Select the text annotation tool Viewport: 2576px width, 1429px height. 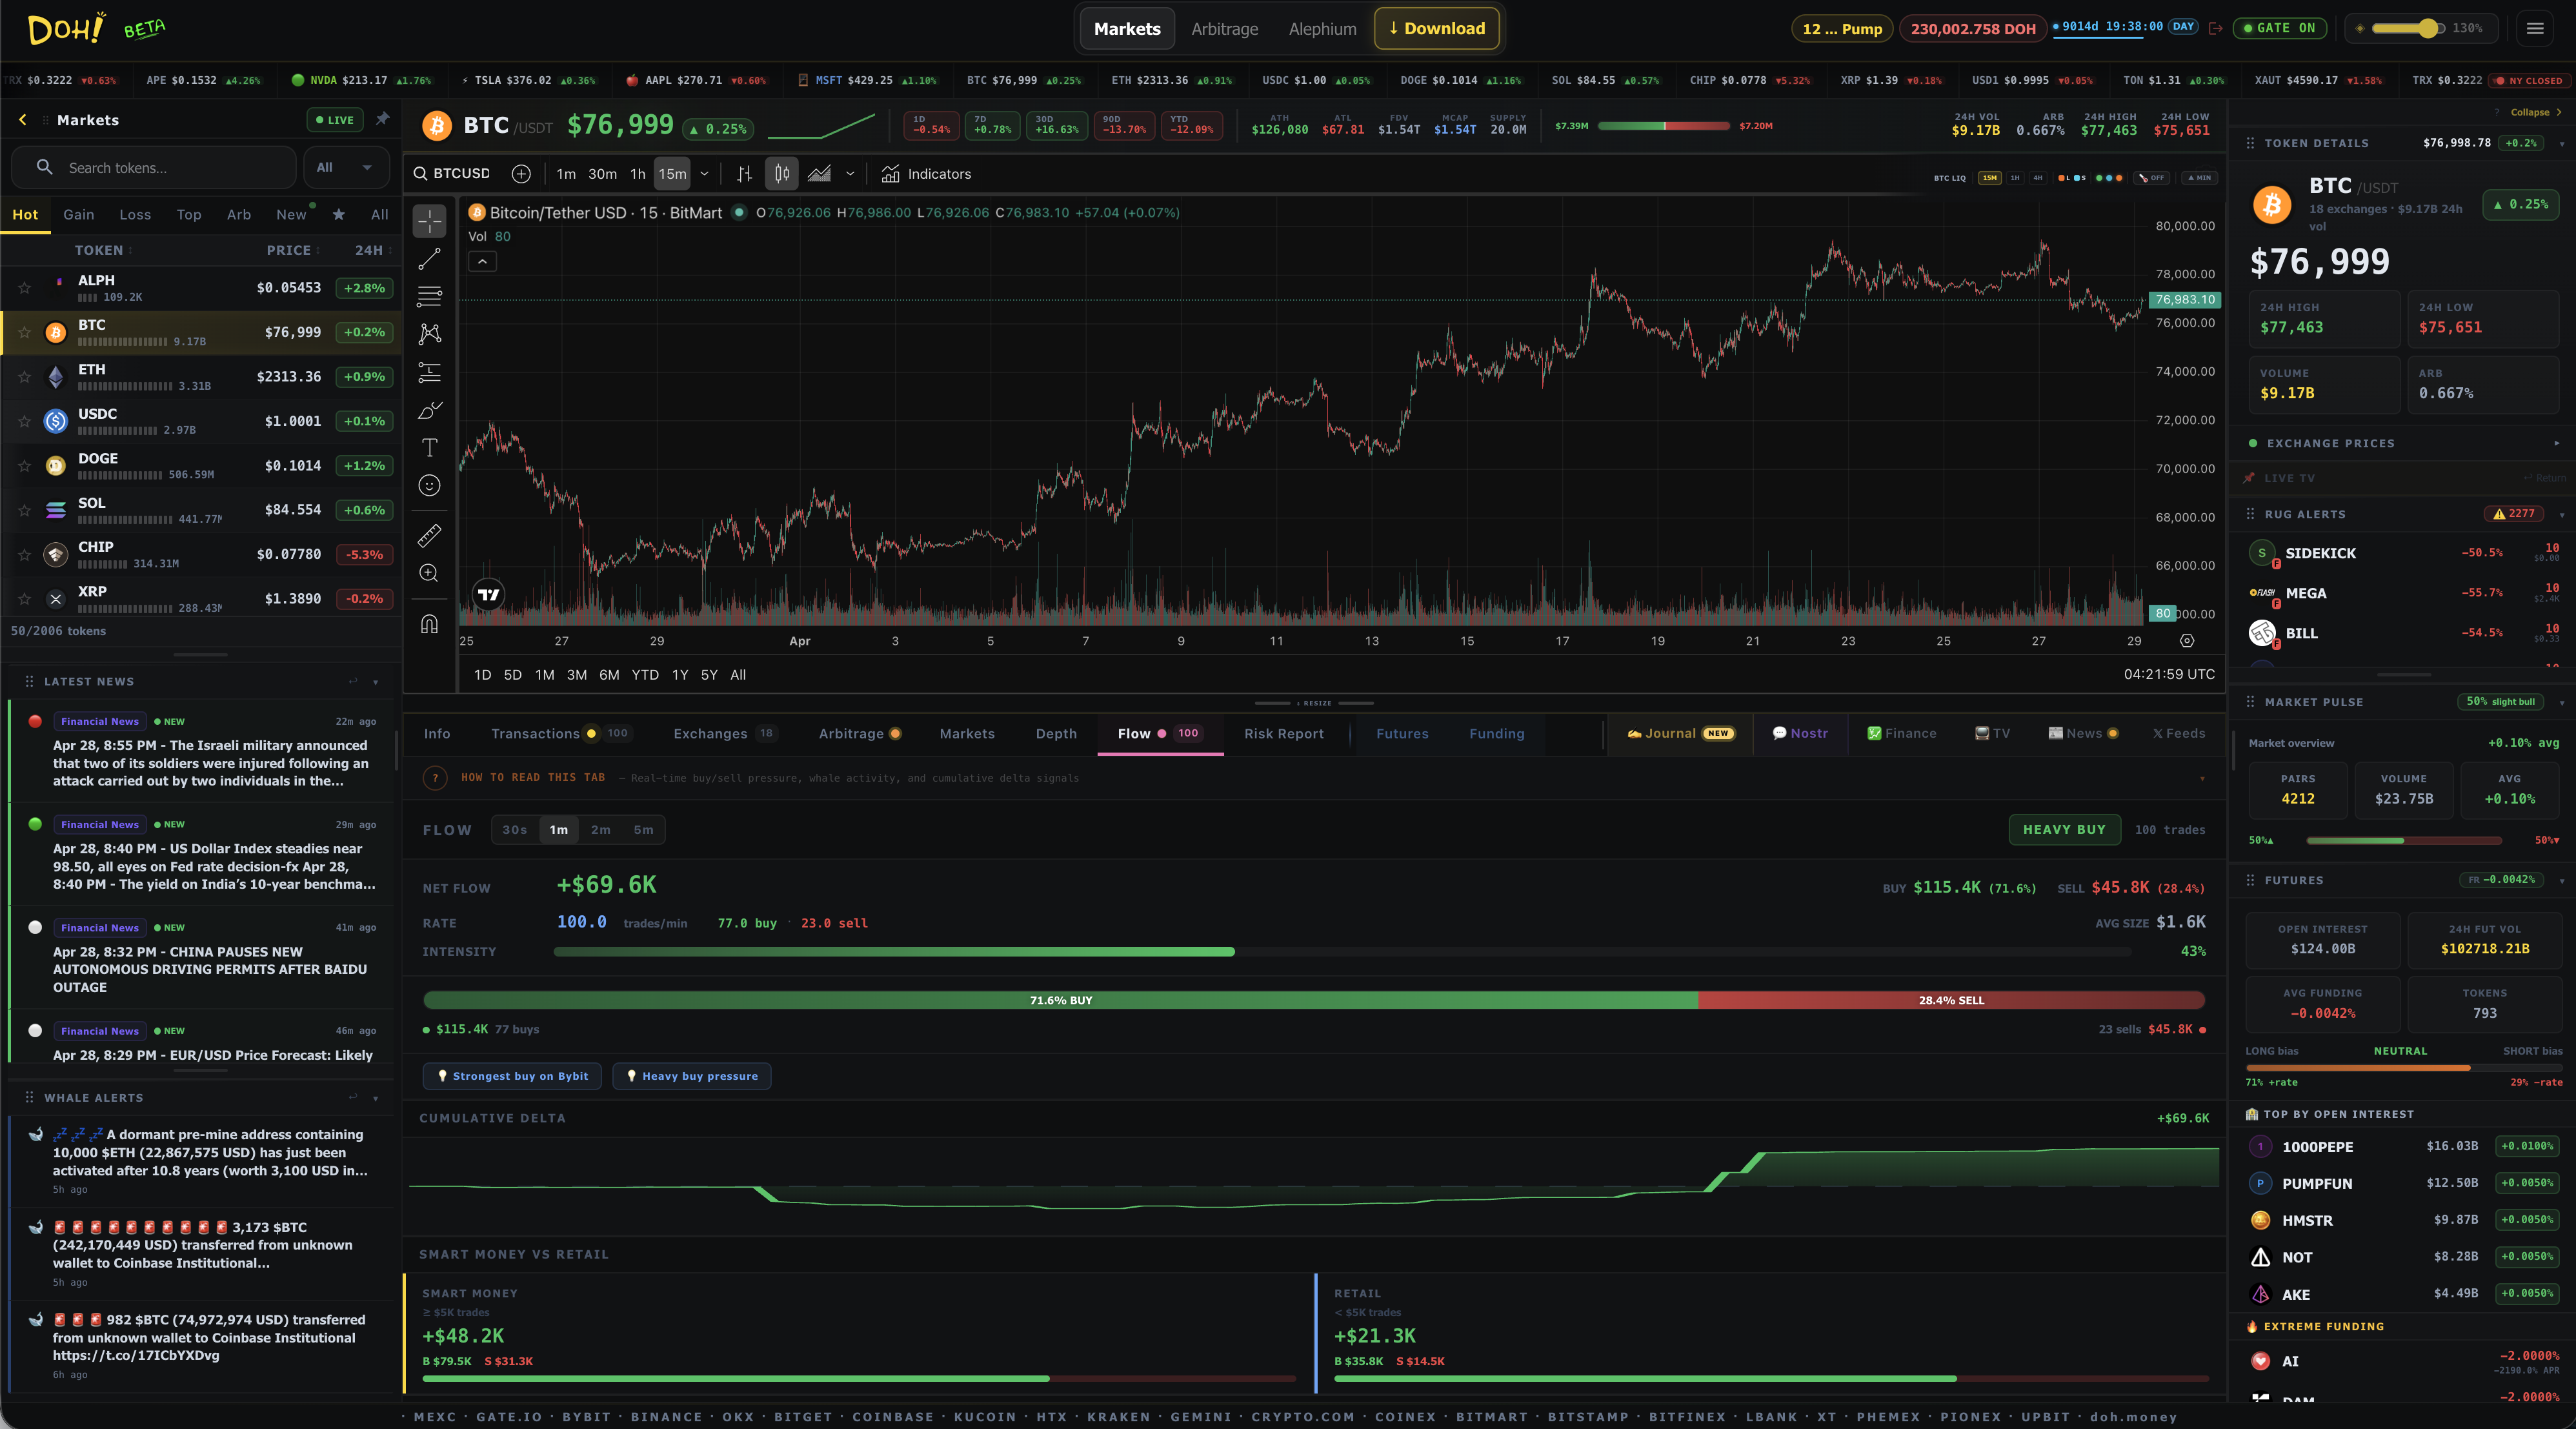pyautogui.click(x=429, y=448)
